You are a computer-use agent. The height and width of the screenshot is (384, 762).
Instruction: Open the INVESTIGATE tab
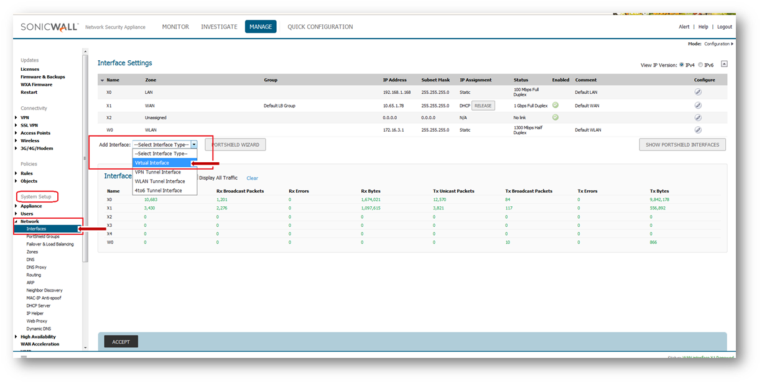219,27
